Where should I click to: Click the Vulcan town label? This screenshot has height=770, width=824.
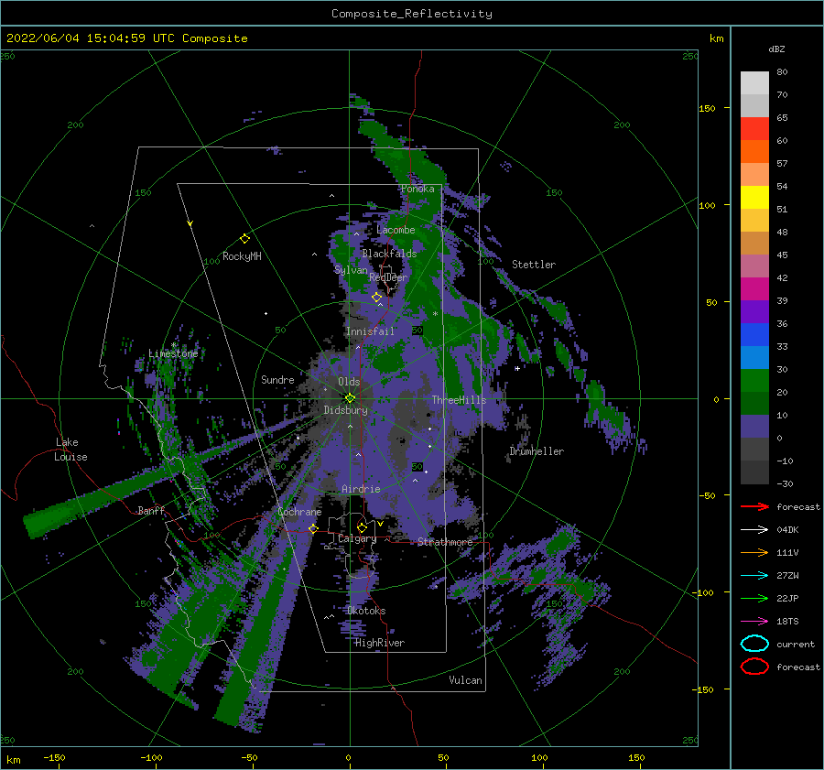(465, 680)
